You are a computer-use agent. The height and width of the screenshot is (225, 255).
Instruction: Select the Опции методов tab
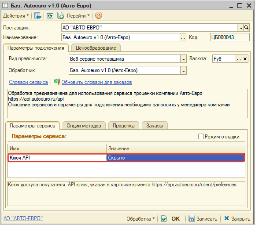[x=84, y=126]
